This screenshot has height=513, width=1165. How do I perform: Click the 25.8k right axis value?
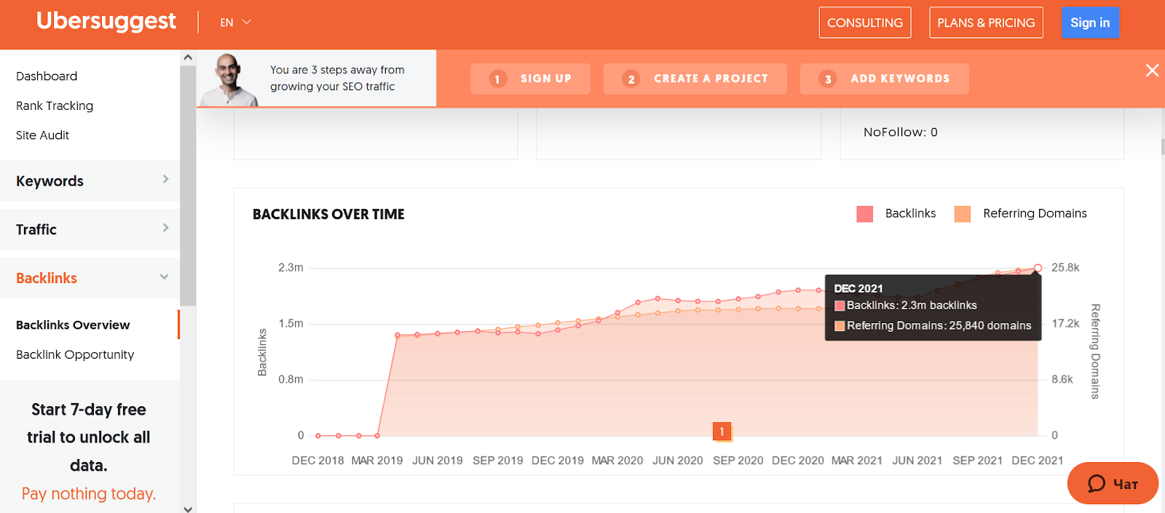pos(1065,268)
